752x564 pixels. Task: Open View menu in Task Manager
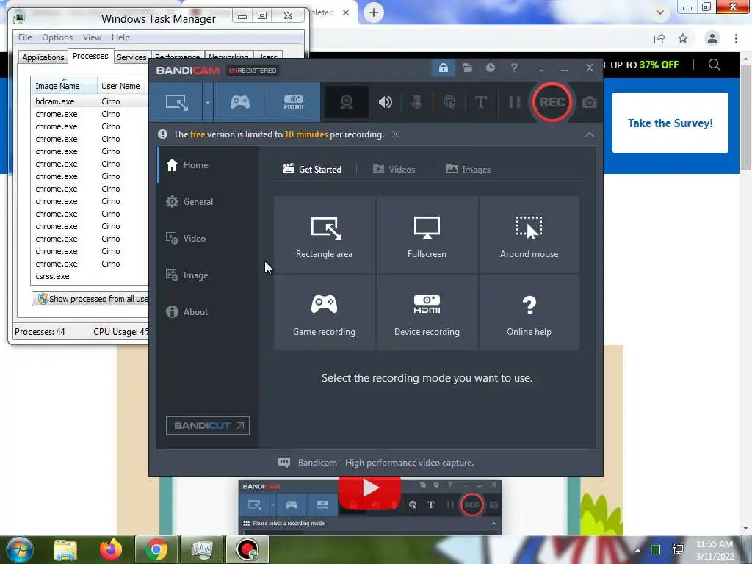tap(92, 37)
